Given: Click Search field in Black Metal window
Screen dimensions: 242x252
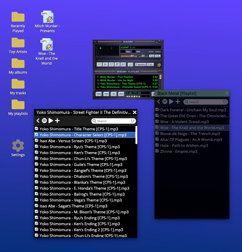Looking at the screenshot, I should 206,102.
